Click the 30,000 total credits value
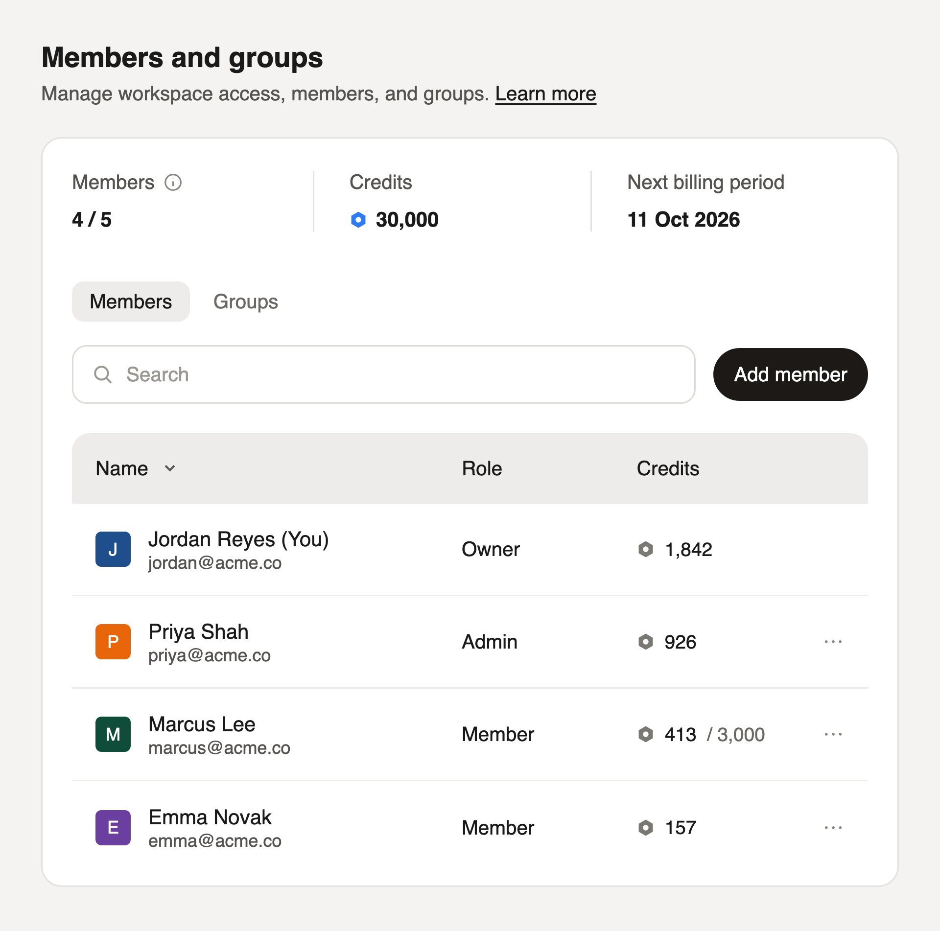The width and height of the screenshot is (940, 931). pyautogui.click(x=407, y=220)
